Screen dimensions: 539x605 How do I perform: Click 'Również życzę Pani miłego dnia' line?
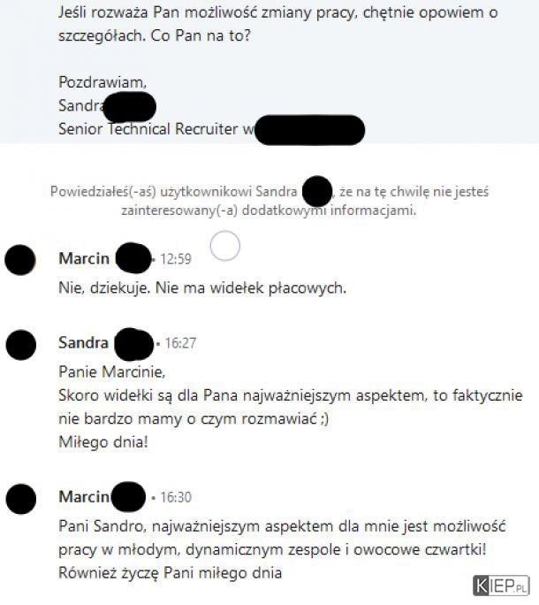click(x=170, y=572)
